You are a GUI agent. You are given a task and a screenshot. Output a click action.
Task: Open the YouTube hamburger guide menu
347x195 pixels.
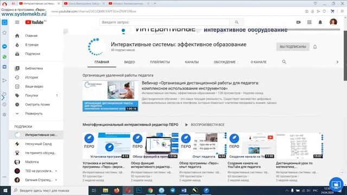click(x=17, y=22)
